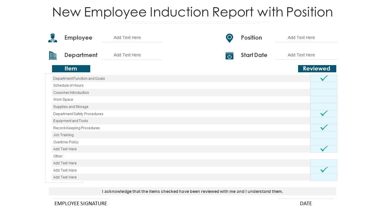Click the 'Start Date' field label
Screen dimensions: 385x216
[x=254, y=55]
